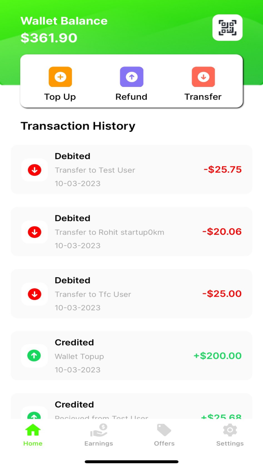Click the Wallet Balance amount $361.90
Viewport: 263px width, 468px height.
coord(49,38)
